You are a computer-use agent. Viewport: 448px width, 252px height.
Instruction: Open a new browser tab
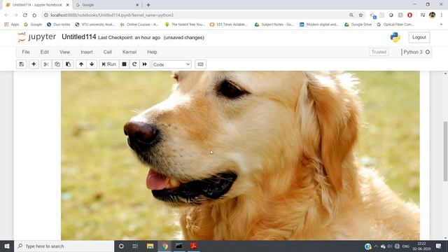point(148,5)
